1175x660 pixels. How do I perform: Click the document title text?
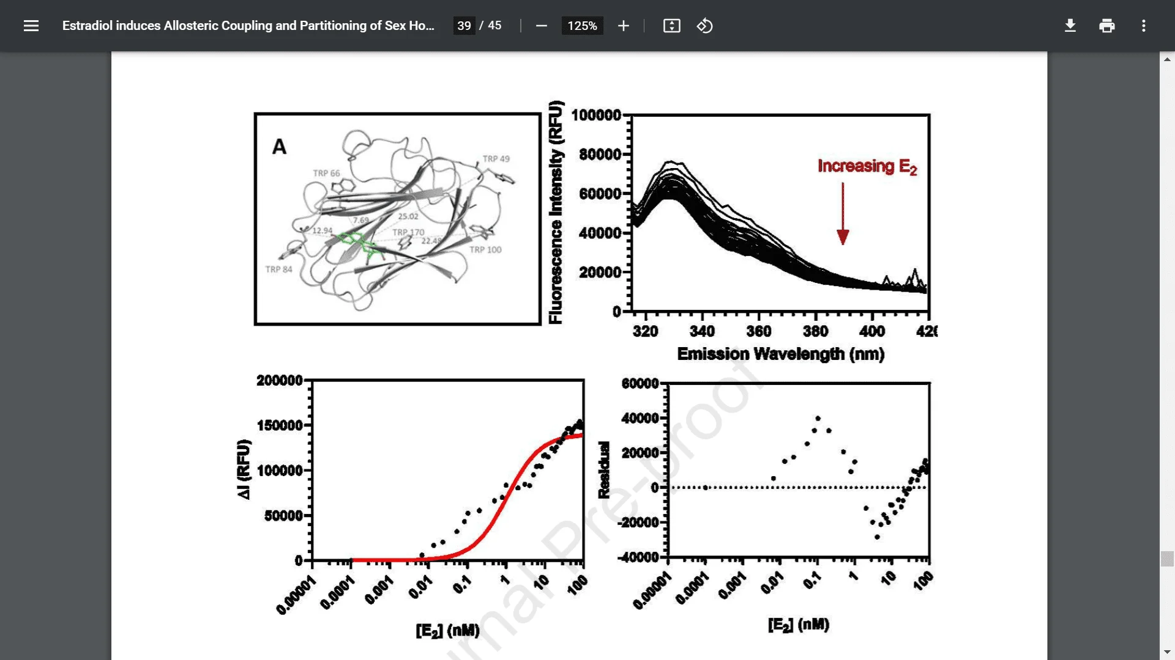coord(248,26)
